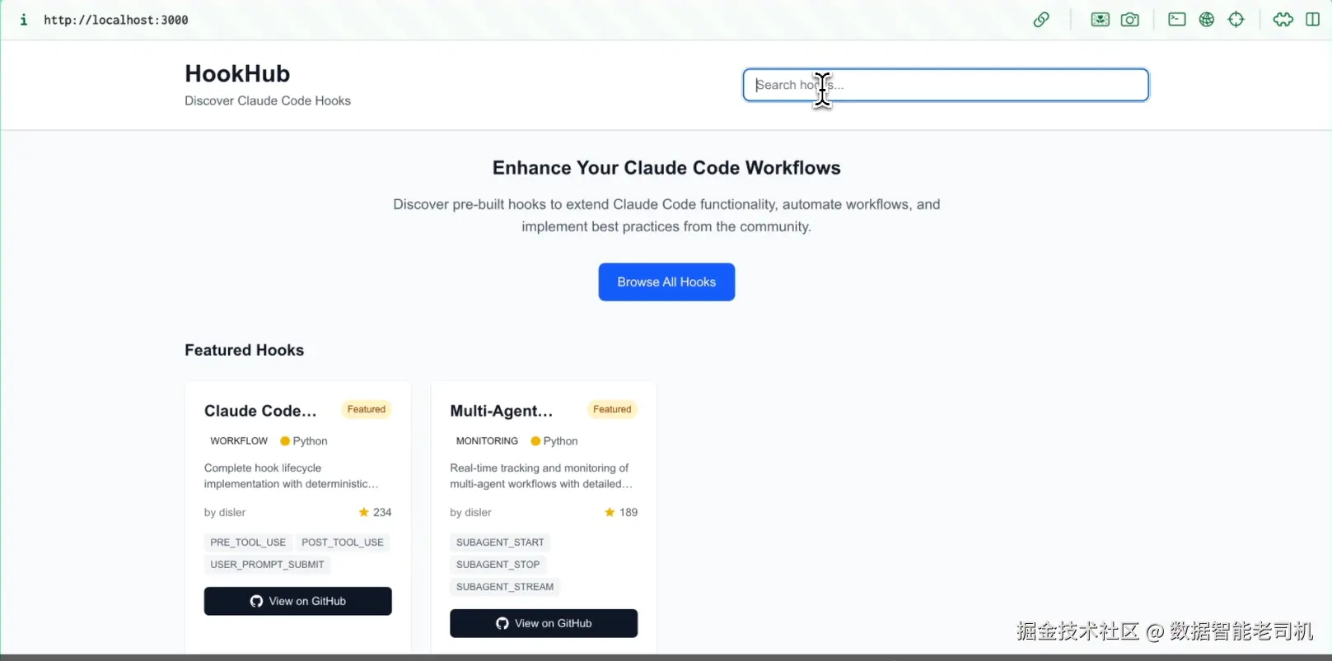Click Featured badge on Claude Code card
This screenshot has width=1332, height=661.
click(367, 409)
